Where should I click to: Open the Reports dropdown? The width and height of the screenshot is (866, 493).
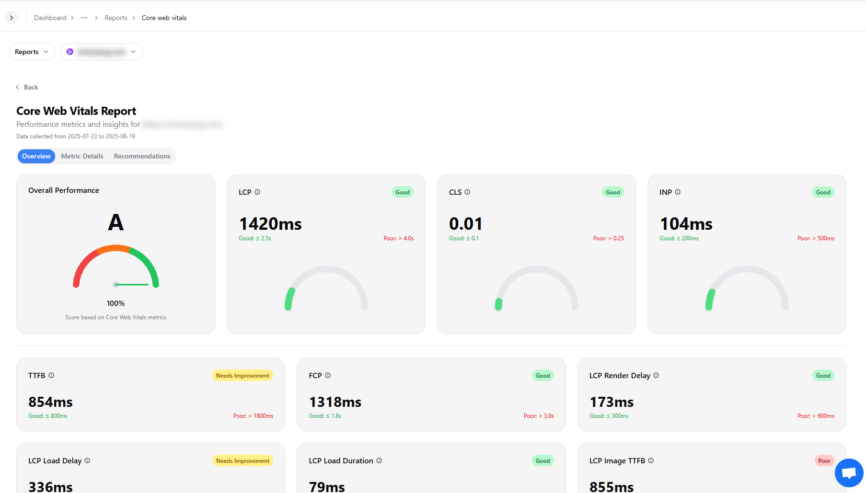coord(32,52)
